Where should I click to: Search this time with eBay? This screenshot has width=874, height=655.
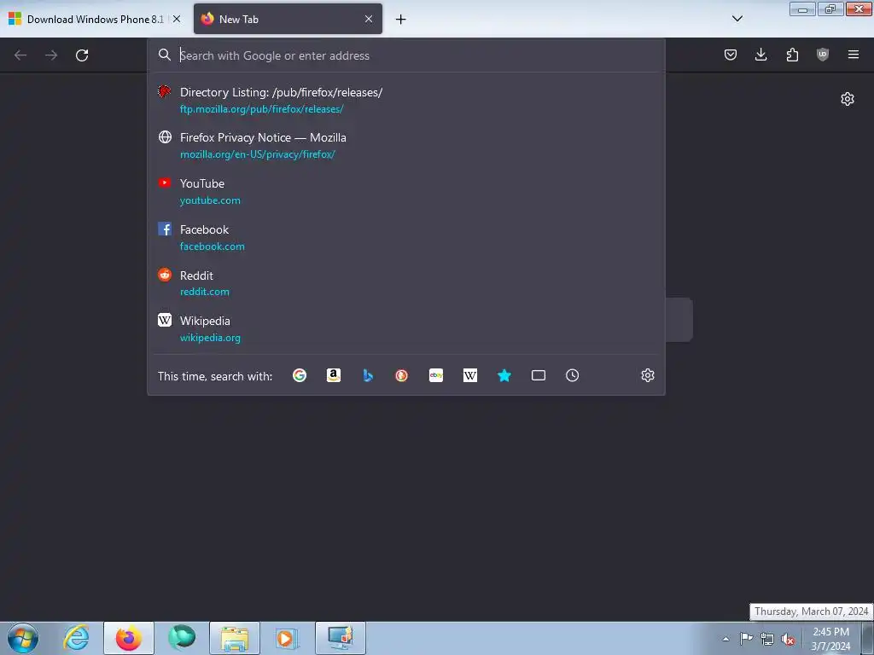(436, 375)
